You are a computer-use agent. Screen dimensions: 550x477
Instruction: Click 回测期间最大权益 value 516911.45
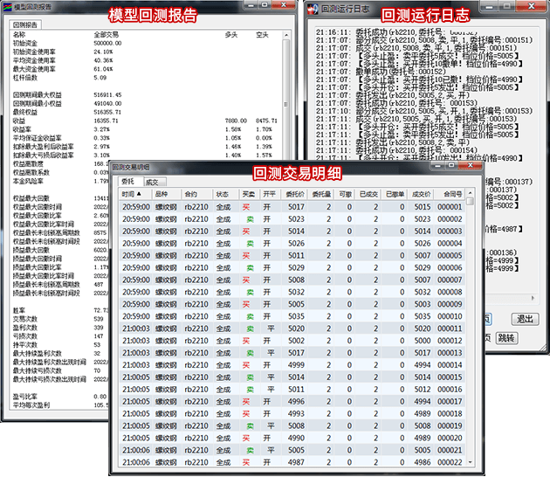pos(107,94)
